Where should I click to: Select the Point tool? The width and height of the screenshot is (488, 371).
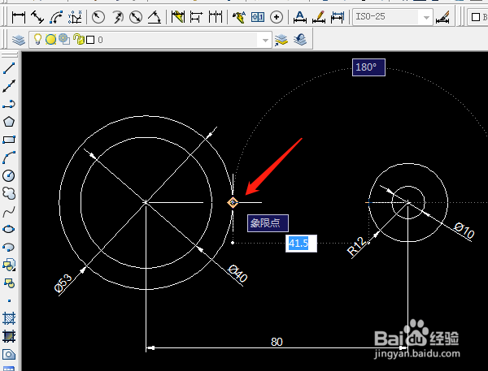pos(9,300)
